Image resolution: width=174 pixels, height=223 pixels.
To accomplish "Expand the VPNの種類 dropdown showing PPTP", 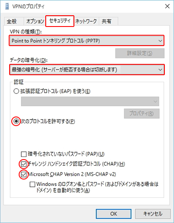I will [87, 40].
